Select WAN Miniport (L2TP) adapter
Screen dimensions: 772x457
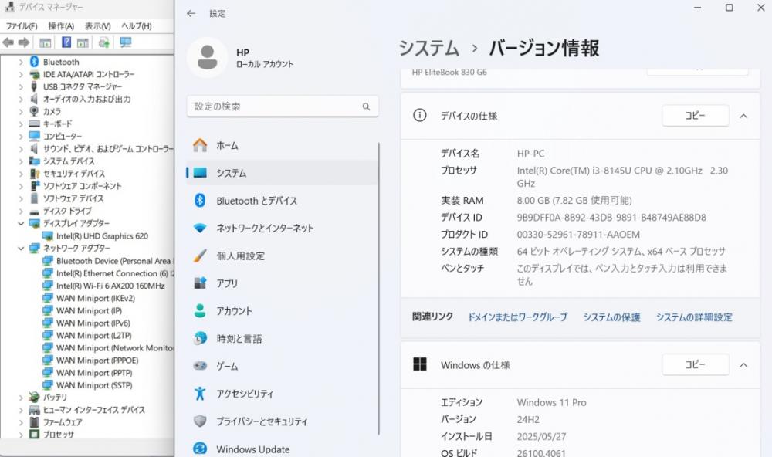coord(94,335)
